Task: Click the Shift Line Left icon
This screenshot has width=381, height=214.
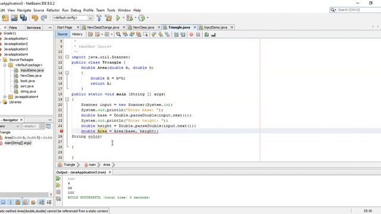Action: 176,34
